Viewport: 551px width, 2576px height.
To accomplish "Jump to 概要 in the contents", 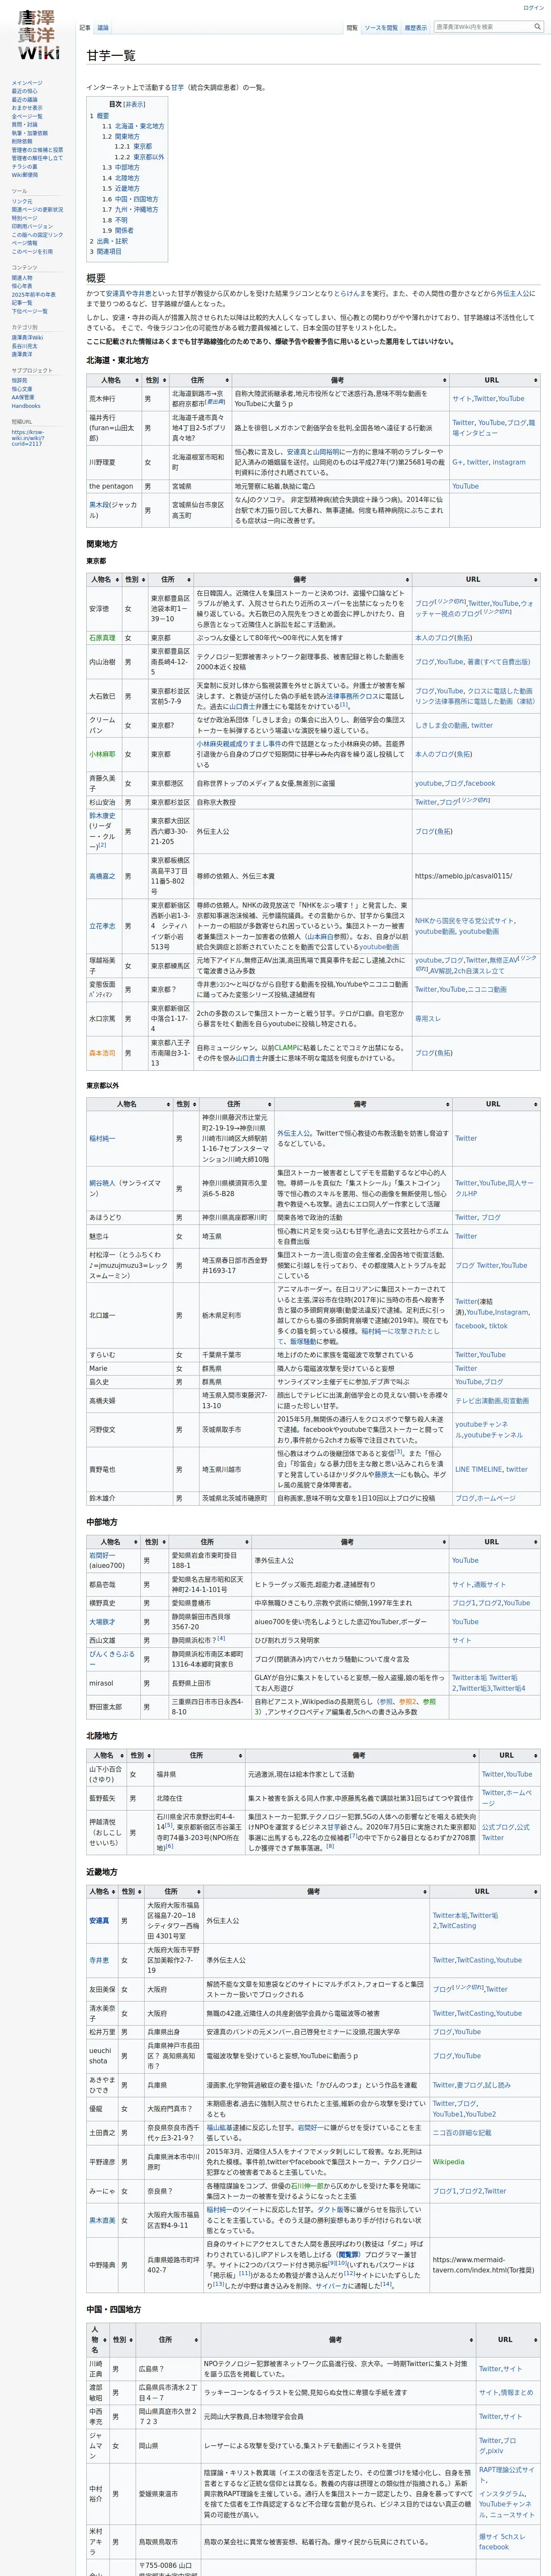I will (104, 116).
